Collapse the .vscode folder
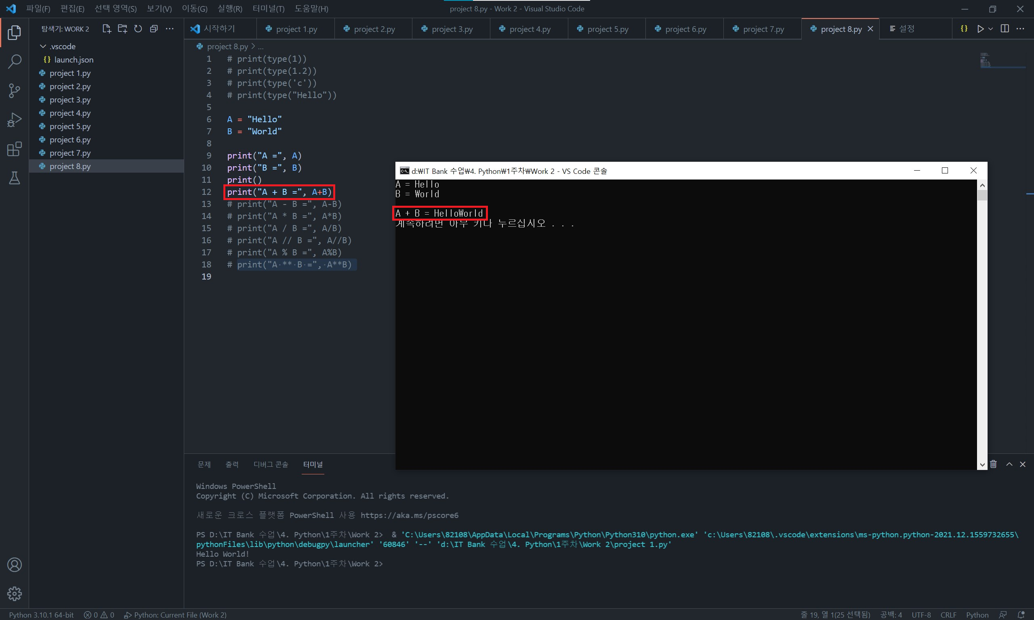Viewport: 1034px width, 620px height. click(43, 46)
